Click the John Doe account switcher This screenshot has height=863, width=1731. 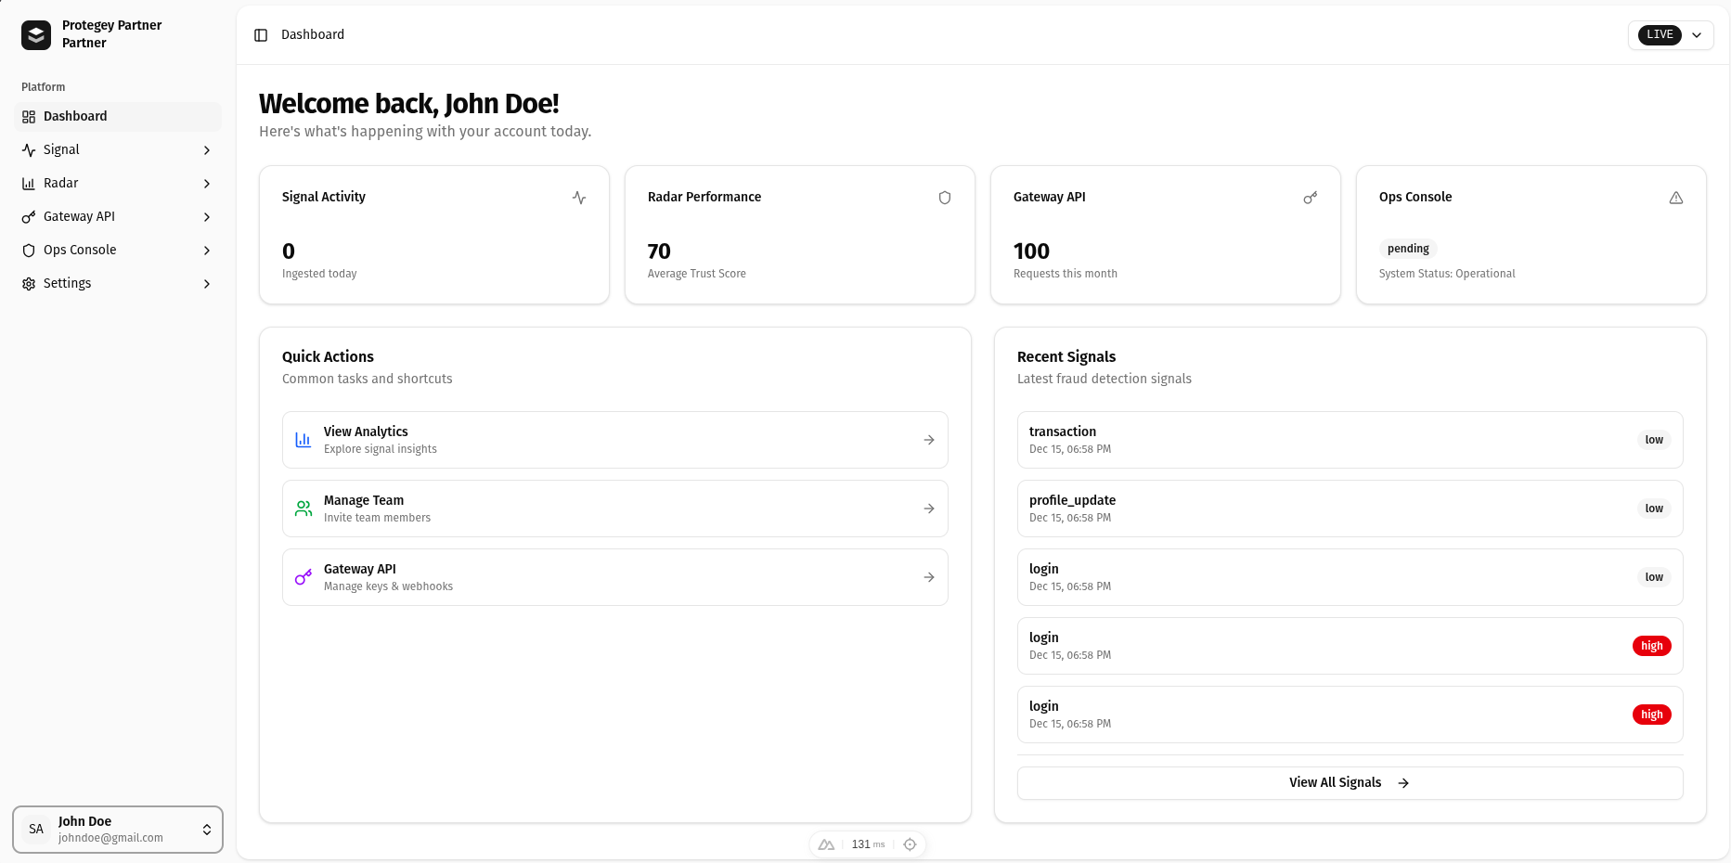tap(117, 829)
